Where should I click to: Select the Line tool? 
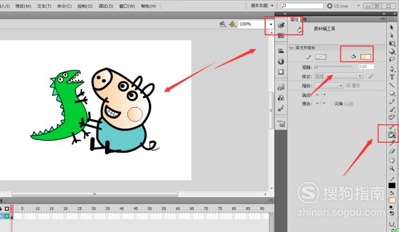(392, 85)
